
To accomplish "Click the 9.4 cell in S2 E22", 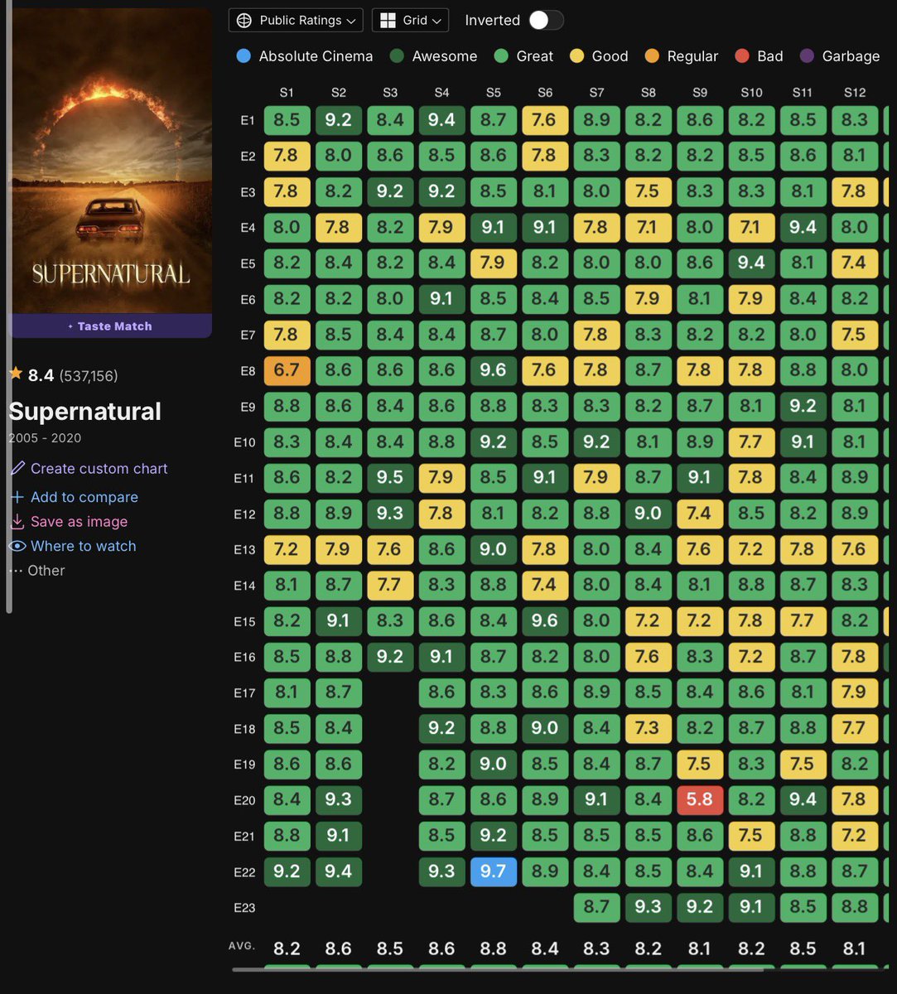I will (x=338, y=871).
